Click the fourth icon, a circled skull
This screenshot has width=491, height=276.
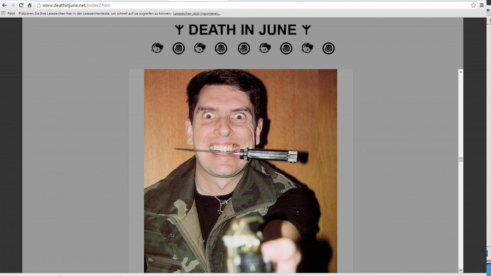pyautogui.click(x=221, y=48)
